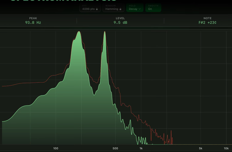Click the locked FFT 4096 pts control

pos(90,7)
